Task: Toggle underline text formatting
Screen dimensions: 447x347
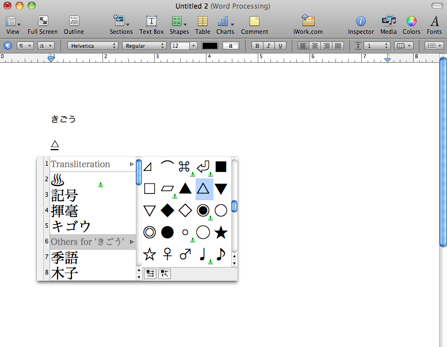Action: coord(280,46)
